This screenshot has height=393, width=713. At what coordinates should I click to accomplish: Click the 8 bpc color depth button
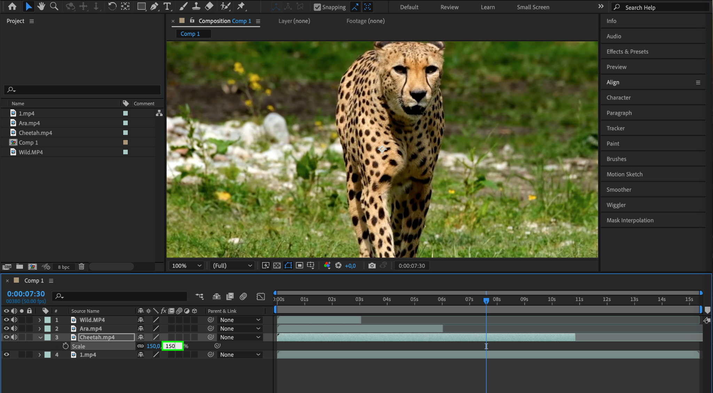point(64,267)
